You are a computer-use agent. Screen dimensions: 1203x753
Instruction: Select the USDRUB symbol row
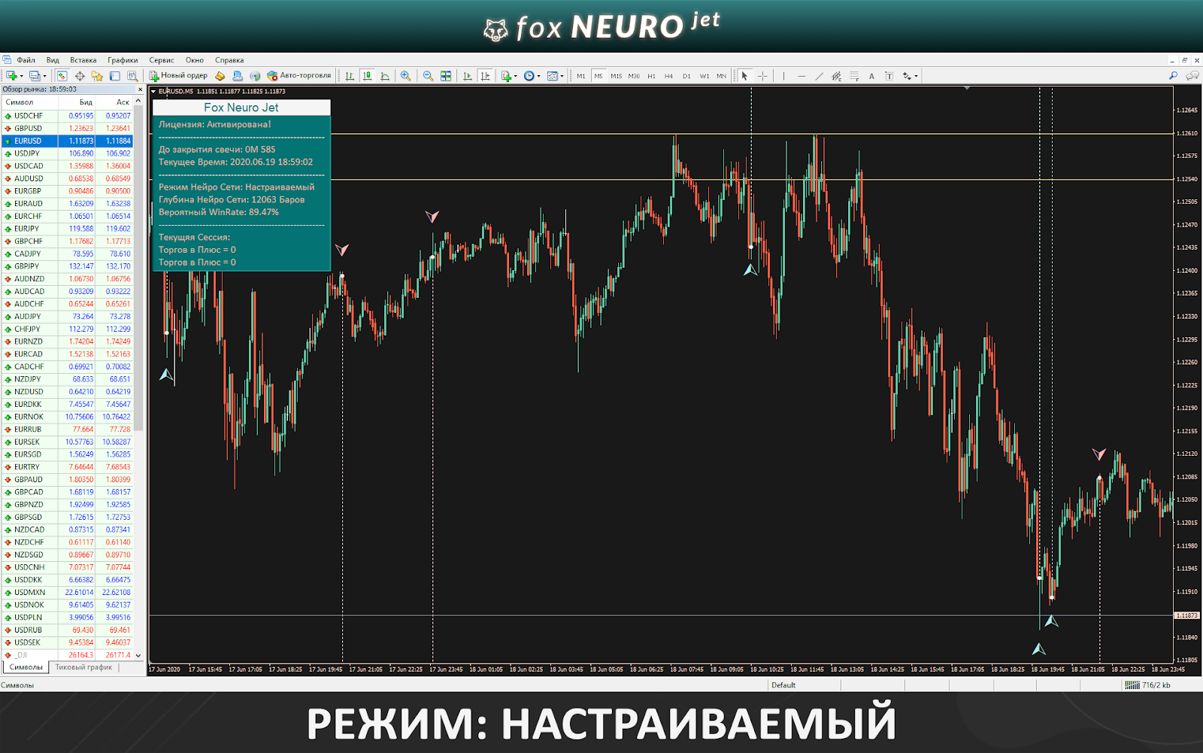tap(68, 630)
